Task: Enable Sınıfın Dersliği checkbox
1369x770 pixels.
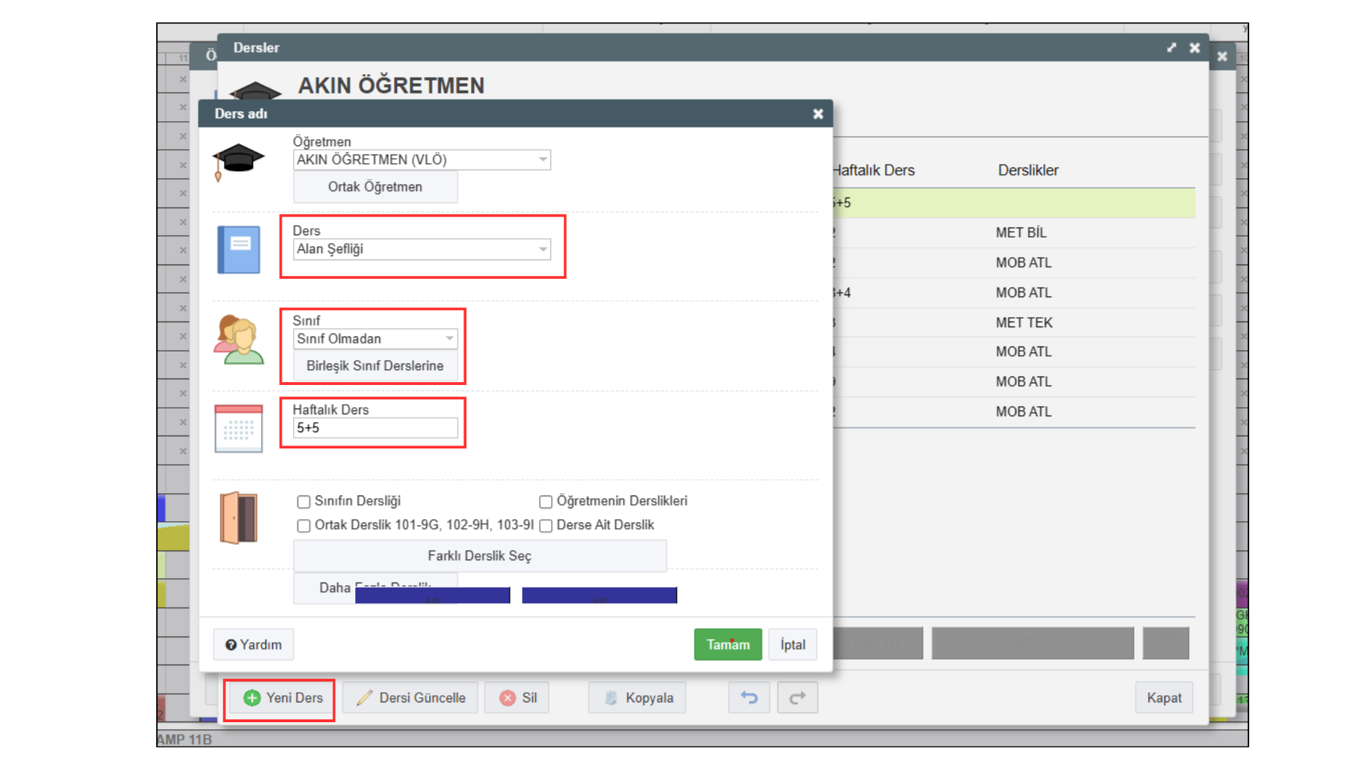Action: 304,502
